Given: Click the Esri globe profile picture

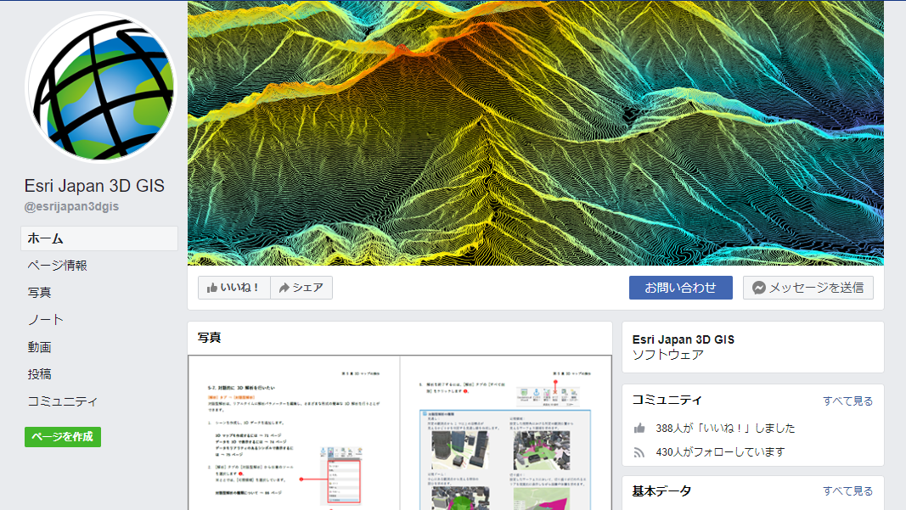Looking at the screenshot, I should click(100, 87).
